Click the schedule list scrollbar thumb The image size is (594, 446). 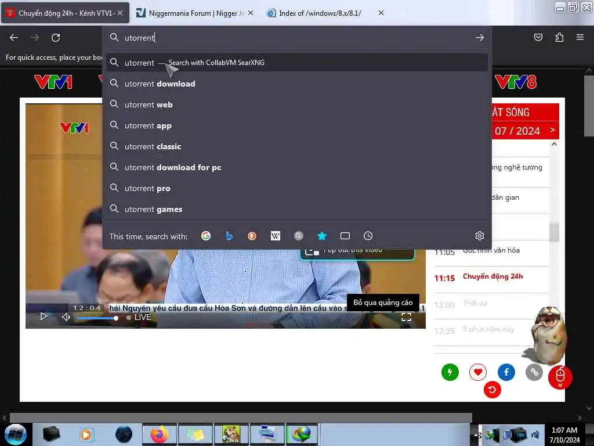click(554, 232)
